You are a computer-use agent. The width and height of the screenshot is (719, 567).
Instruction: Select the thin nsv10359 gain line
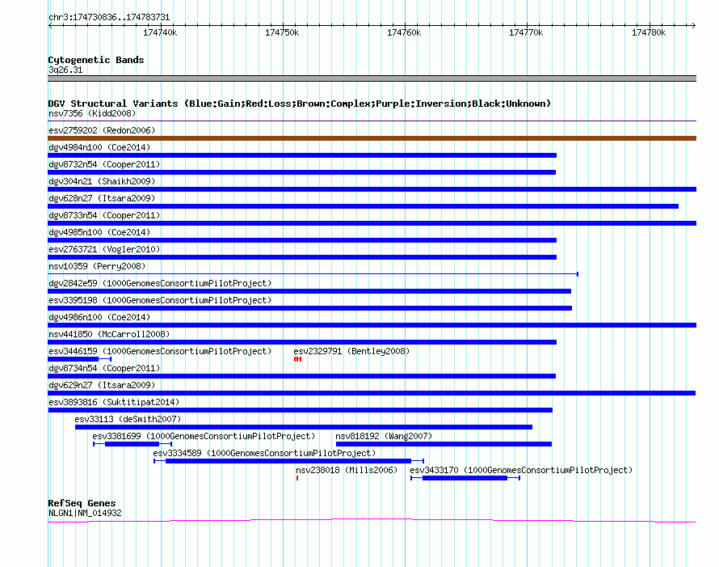pos(313,274)
